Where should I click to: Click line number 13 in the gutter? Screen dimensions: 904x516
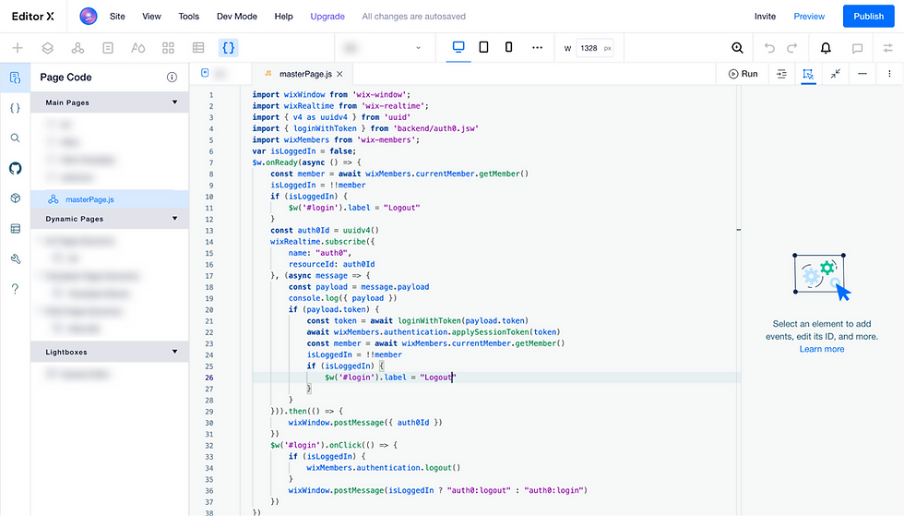(x=209, y=230)
